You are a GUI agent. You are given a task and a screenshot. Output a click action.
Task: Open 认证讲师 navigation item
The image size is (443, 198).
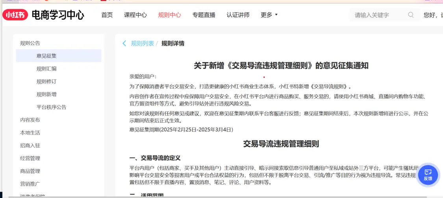238,15
